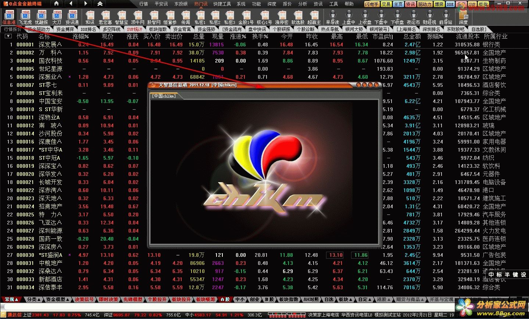Switch to the 资金驱动力 tab
Image resolution: width=529 pixels, height=319 pixels.
click(x=39, y=29)
